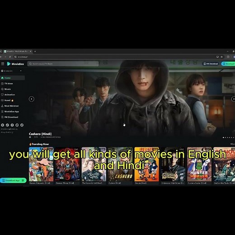Open the Hunter x Hunter poster
The width and height of the screenshot is (235, 235).
(x=199, y=164)
